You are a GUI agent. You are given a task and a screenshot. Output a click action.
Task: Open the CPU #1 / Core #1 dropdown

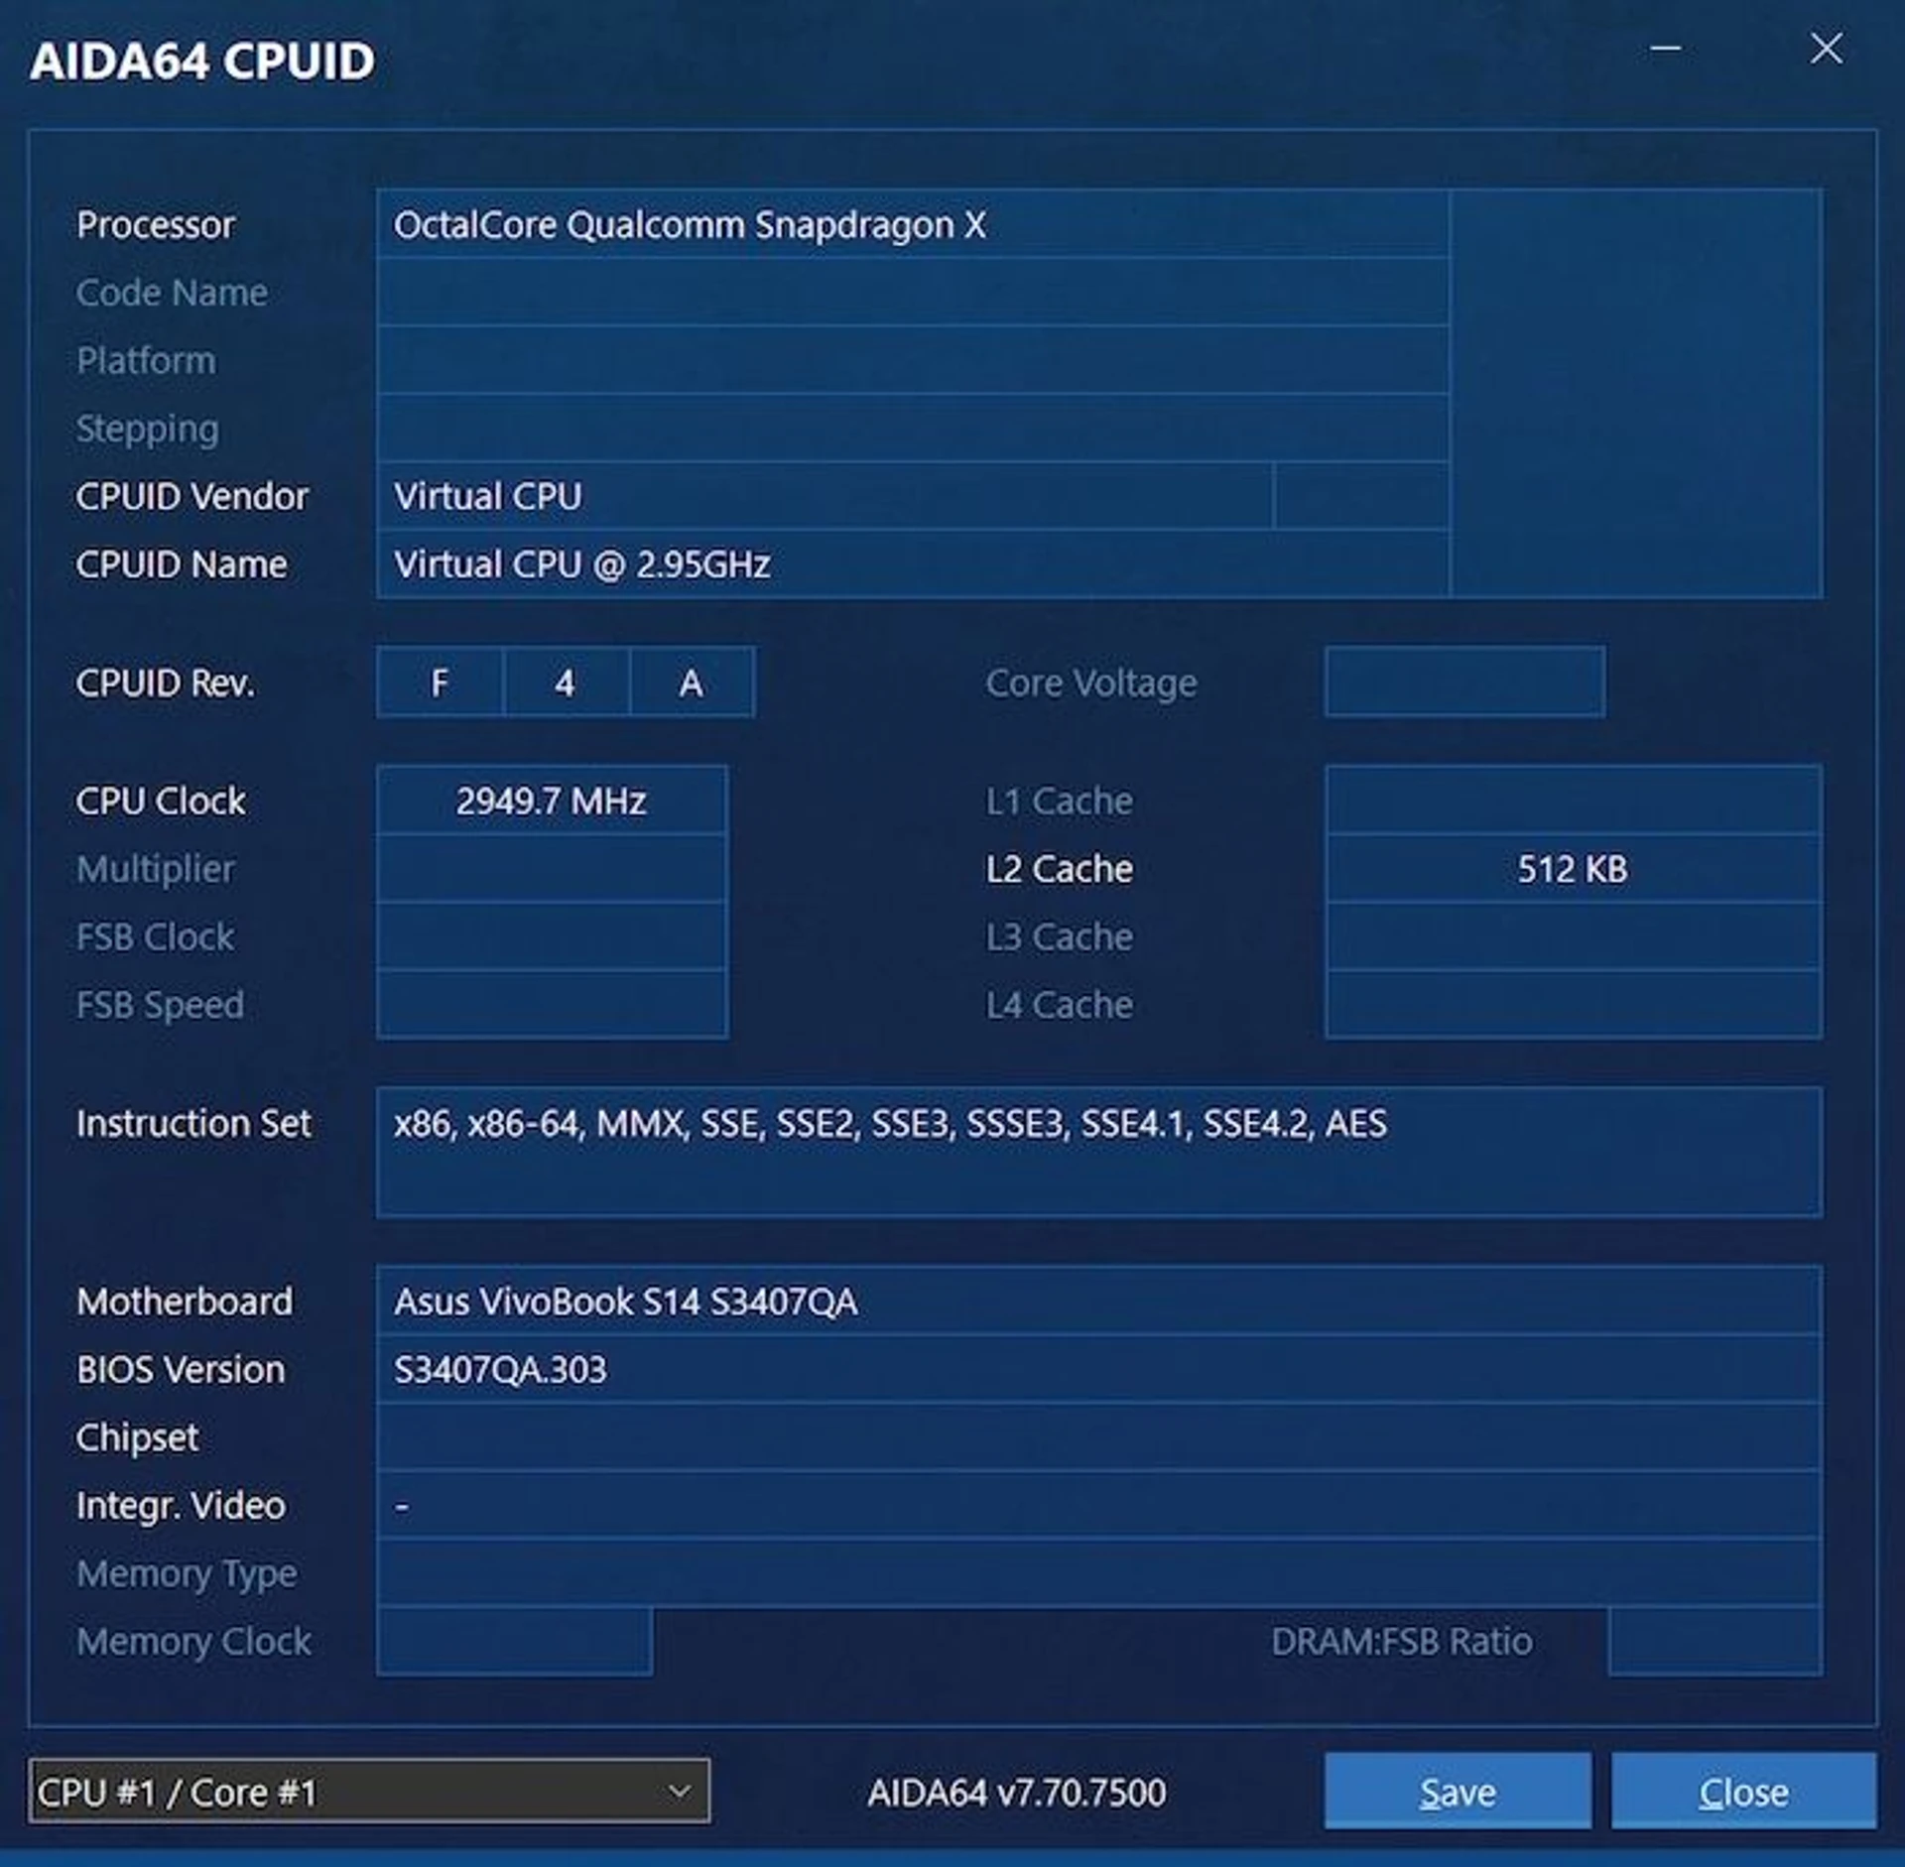tap(369, 1792)
